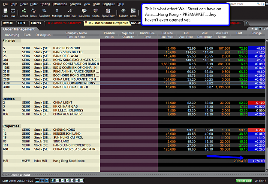Image resolution: width=268 pixels, height=184 pixels.
Task: Open the Account window icon
Action: coord(24,13)
